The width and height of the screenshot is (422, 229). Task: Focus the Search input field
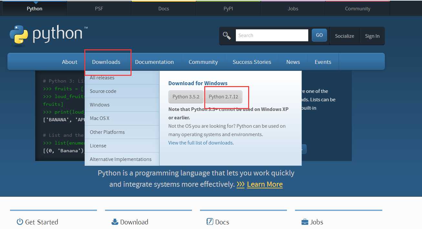point(272,35)
